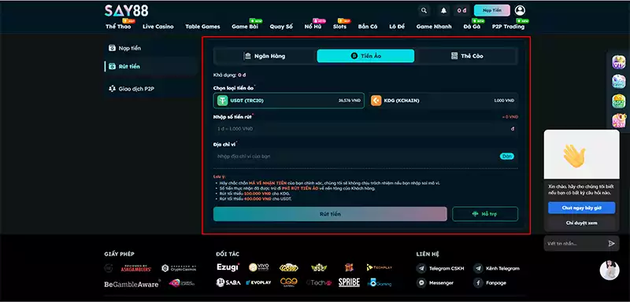
Task: Open the Fanpage Facebook icon
Action: (x=478, y=283)
